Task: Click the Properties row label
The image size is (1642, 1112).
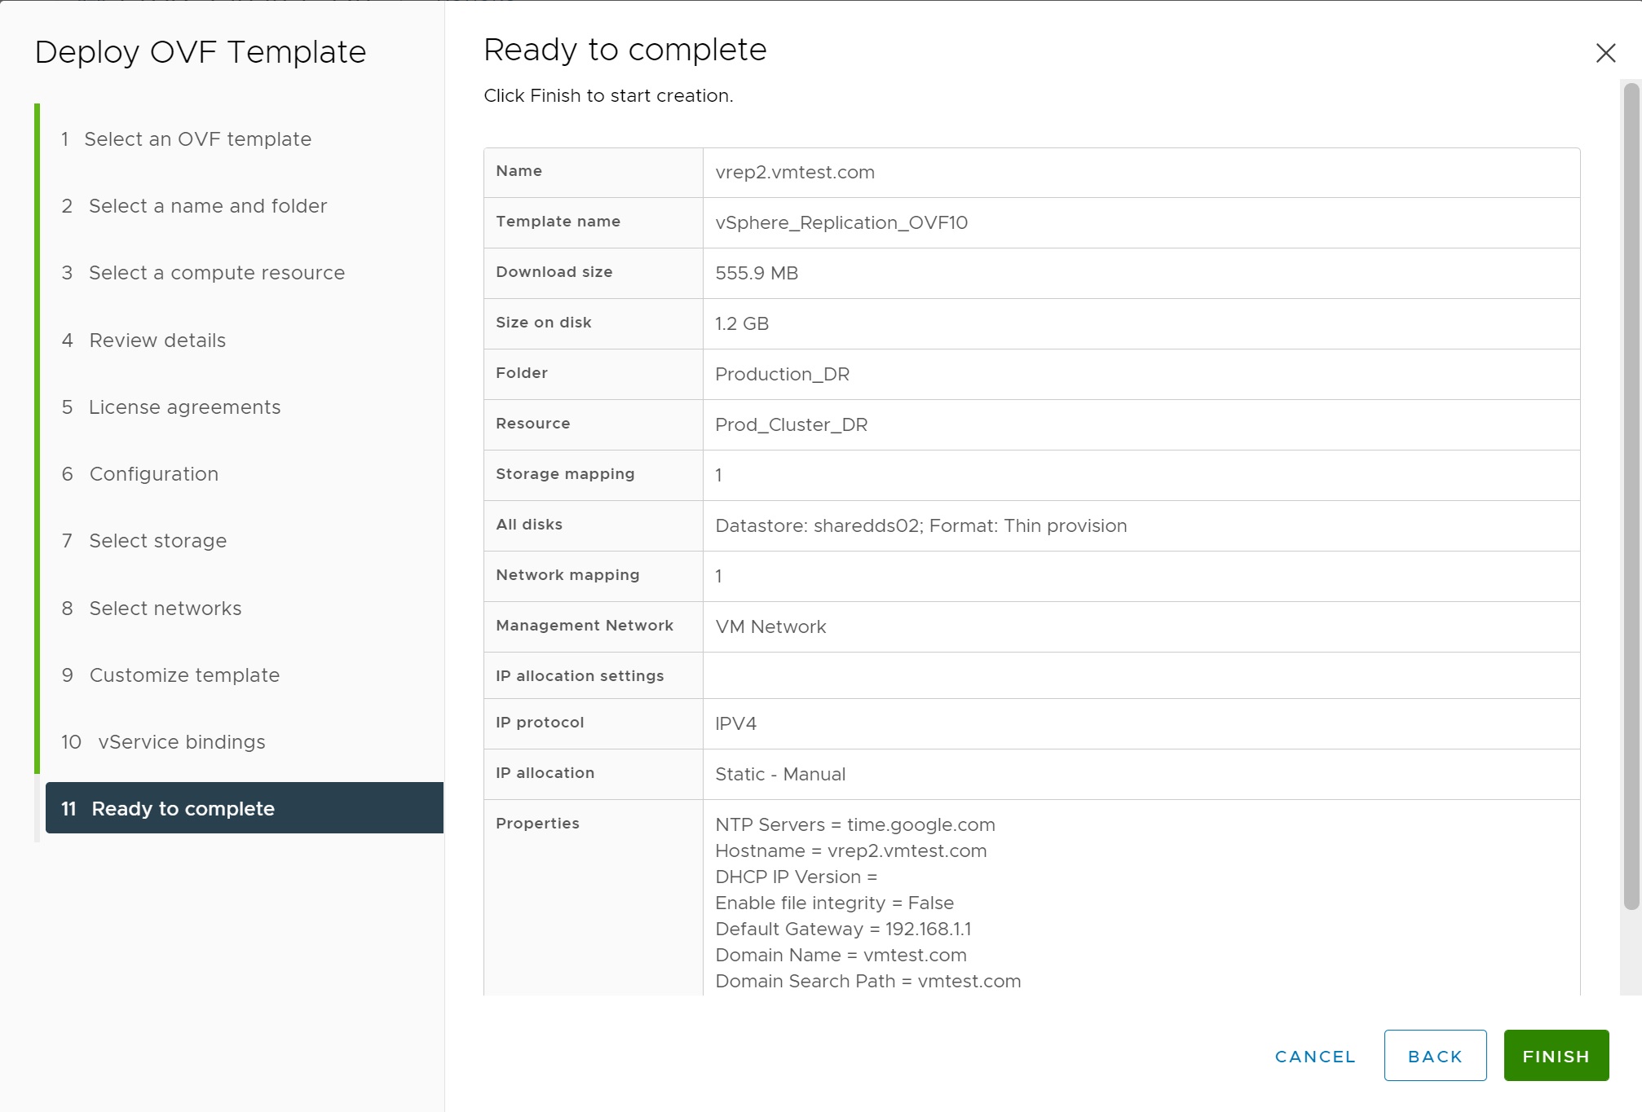Action: (537, 824)
